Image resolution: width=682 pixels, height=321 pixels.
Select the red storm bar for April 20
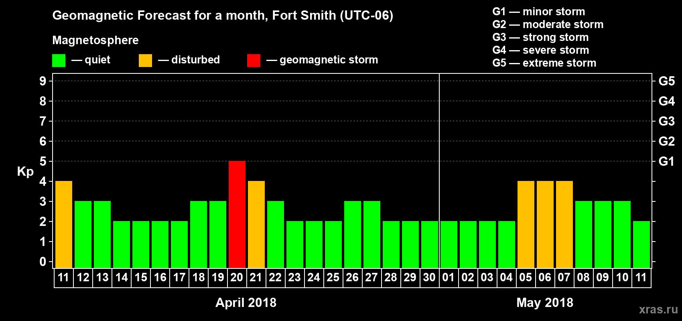(x=237, y=214)
